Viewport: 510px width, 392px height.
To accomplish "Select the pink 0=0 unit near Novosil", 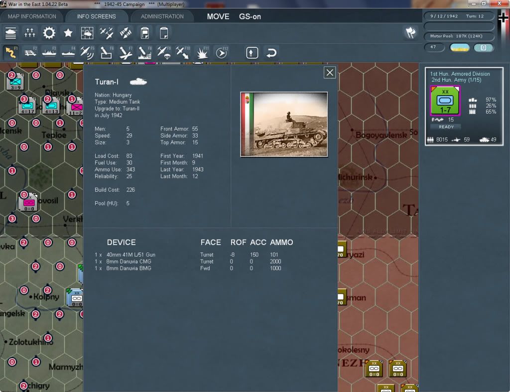I will 28,202.
